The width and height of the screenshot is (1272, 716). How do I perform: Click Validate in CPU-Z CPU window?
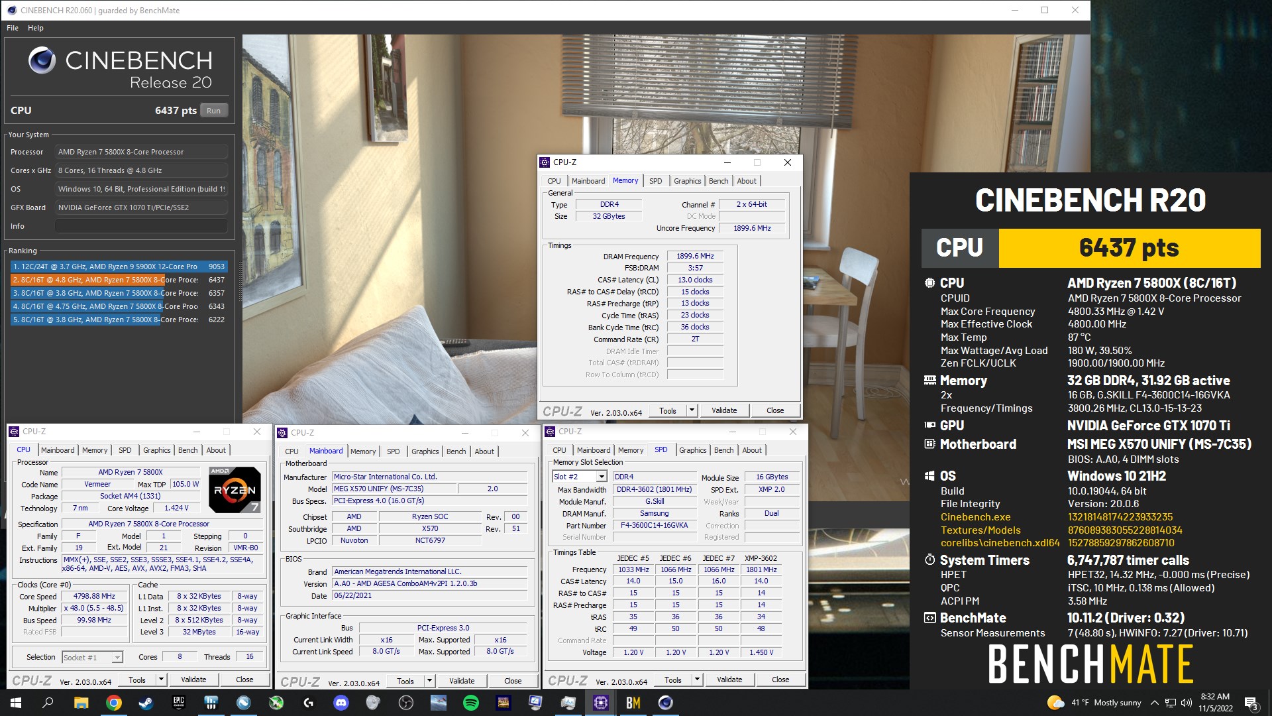click(193, 680)
